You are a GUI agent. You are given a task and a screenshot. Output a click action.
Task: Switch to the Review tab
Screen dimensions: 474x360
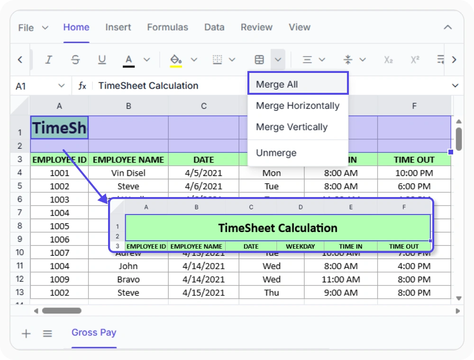[256, 27]
